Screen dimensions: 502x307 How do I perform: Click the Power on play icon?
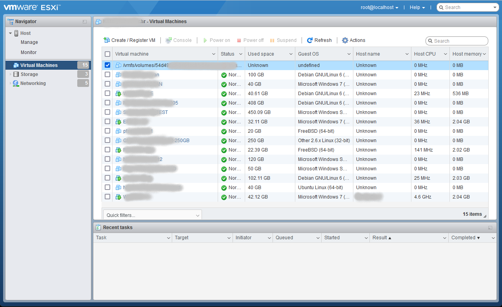(x=205, y=40)
